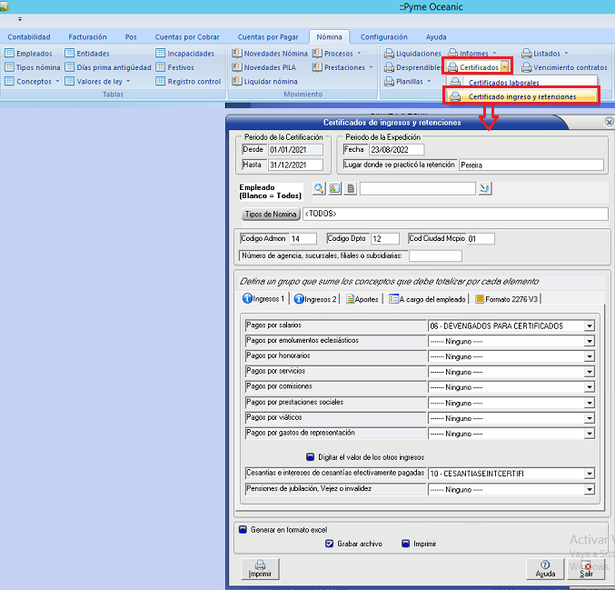The image size is (615, 590).
Task: Open Liquidaciones report
Action: 413,54
